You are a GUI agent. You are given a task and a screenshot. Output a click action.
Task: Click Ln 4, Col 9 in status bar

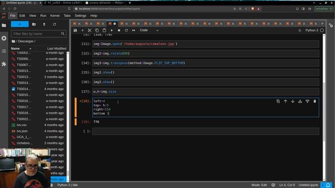point(287,185)
